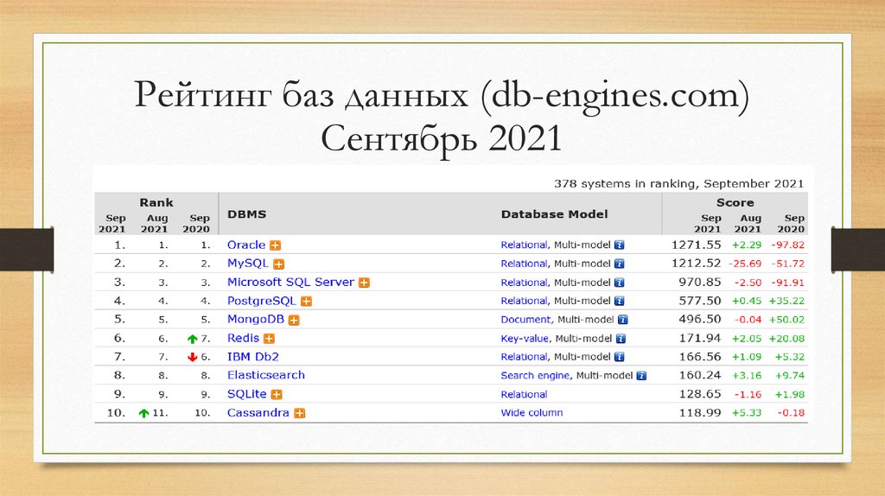Click the info icon in Oracle's model column
Screen dimensions: 885x496
point(619,245)
